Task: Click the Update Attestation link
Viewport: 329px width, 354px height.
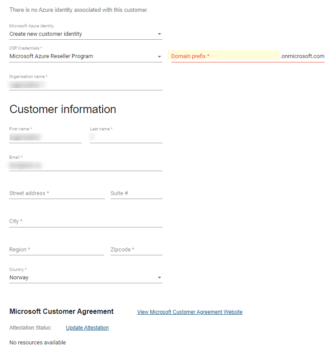Action: click(87, 328)
